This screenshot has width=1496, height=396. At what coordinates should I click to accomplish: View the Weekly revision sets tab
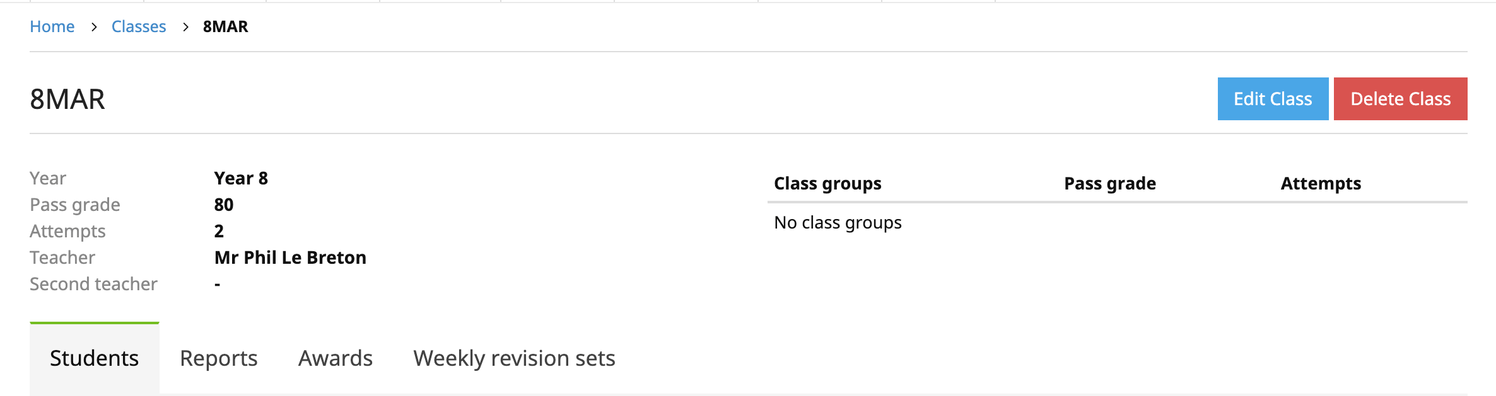click(513, 358)
